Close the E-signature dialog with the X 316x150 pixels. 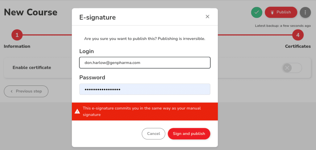tap(207, 17)
